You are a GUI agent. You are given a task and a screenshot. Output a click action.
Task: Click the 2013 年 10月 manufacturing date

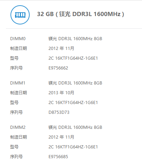(x=61, y=93)
